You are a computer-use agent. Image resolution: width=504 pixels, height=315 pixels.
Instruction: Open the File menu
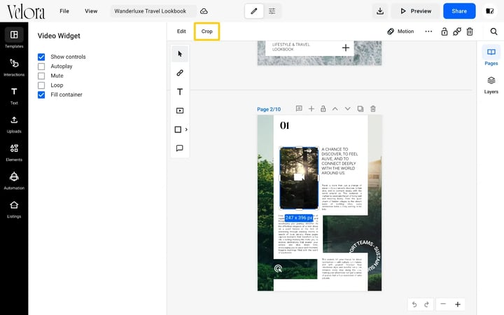pyautogui.click(x=64, y=11)
